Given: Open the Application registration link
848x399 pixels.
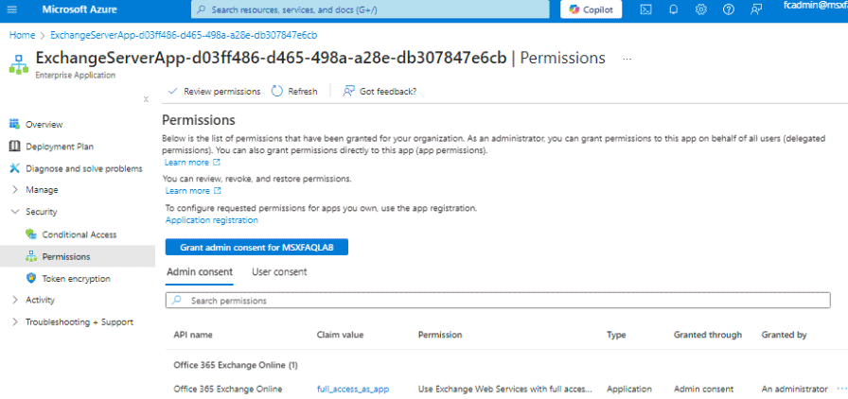Looking at the screenshot, I should [211, 220].
